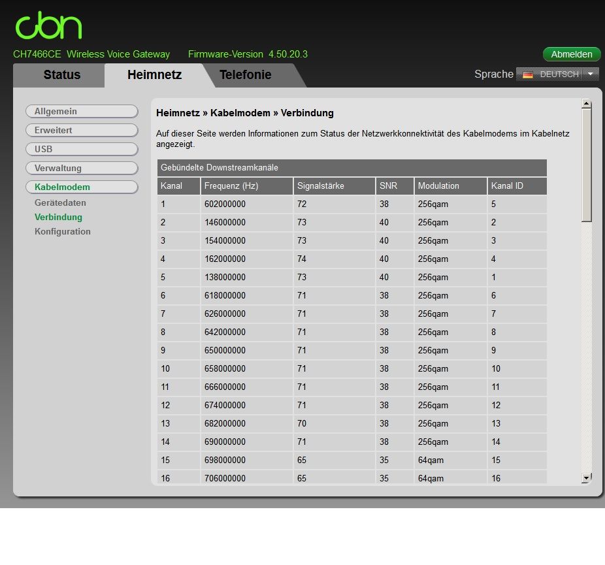Click the Sprache label
Screen dimensions: 605x565
coord(493,74)
